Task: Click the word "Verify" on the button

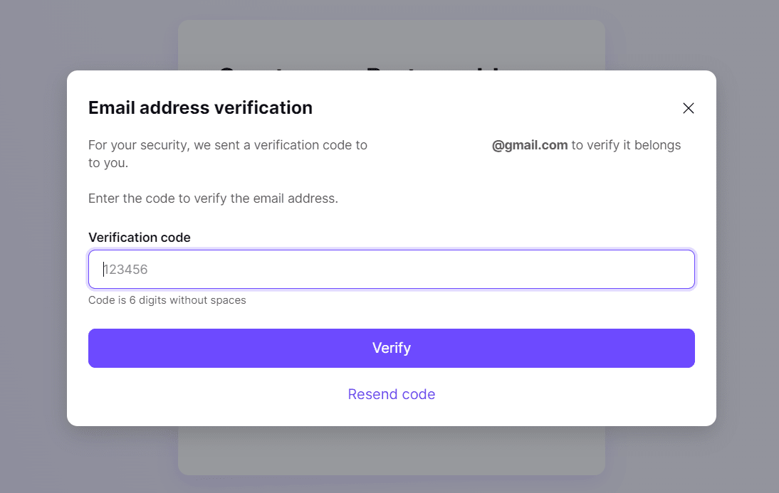Action: (x=391, y=348)
